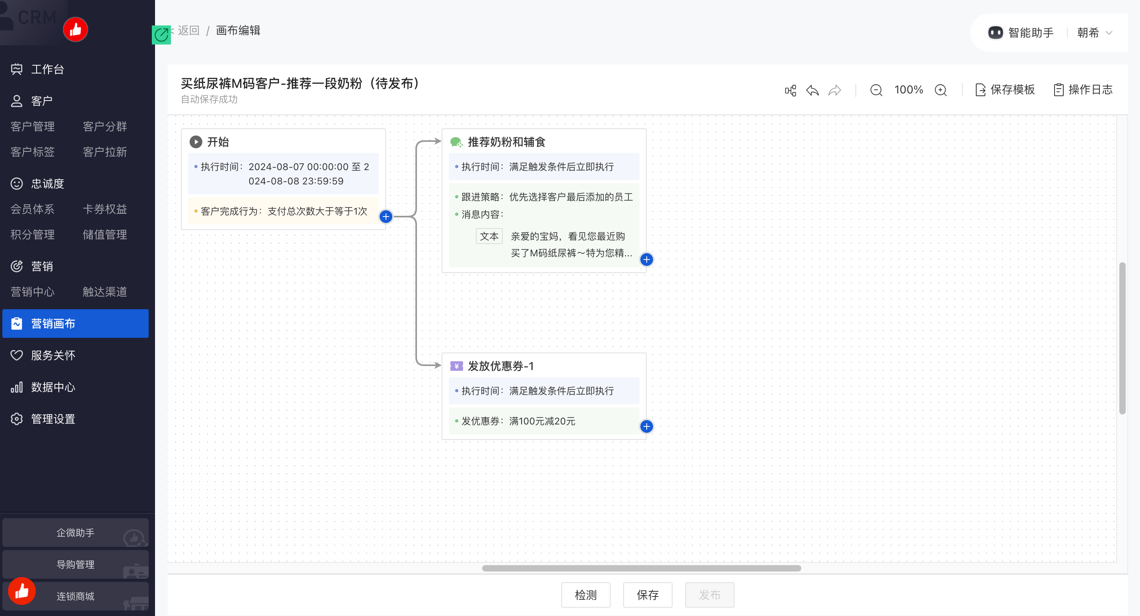Undo the last canvas action
The height and width of the screenshot is (616, 1140).
click(x=812, y=90)
